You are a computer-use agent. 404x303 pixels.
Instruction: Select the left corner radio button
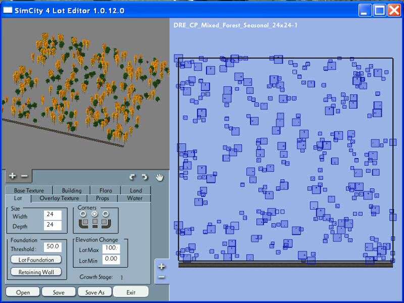[x=83, y=214]
